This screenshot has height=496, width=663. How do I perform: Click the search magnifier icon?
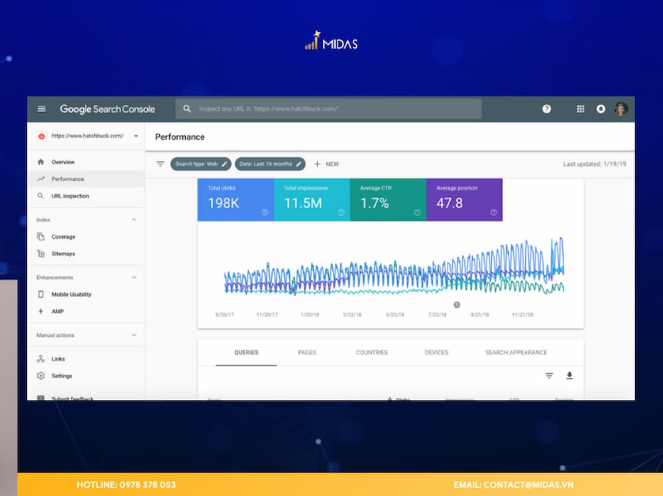187,109
